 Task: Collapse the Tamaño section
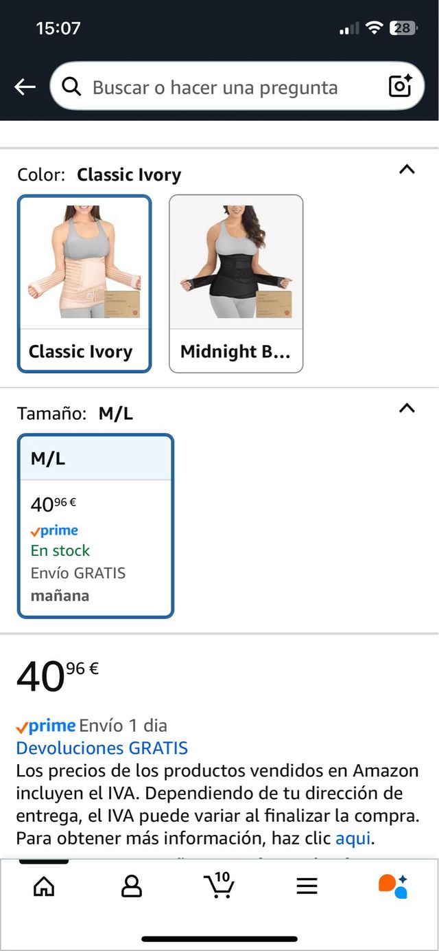pos(406,407)
